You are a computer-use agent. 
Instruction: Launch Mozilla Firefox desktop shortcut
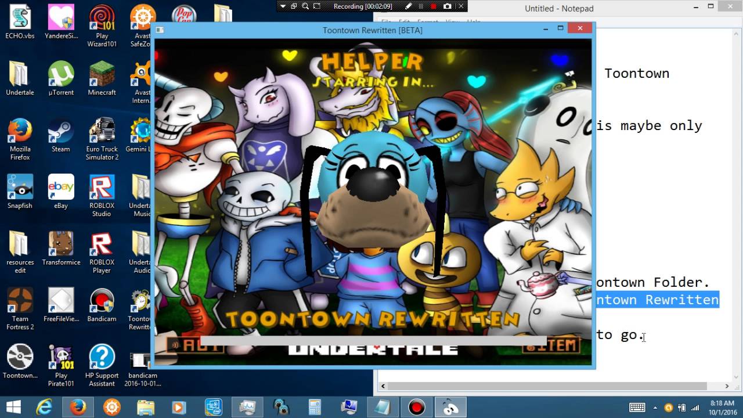point(20,139)
